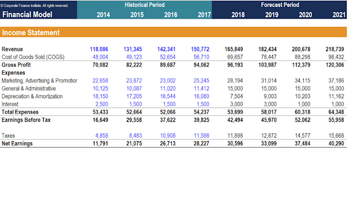
Task: Click net earnings value 28,227
Action: coord(201,144)
